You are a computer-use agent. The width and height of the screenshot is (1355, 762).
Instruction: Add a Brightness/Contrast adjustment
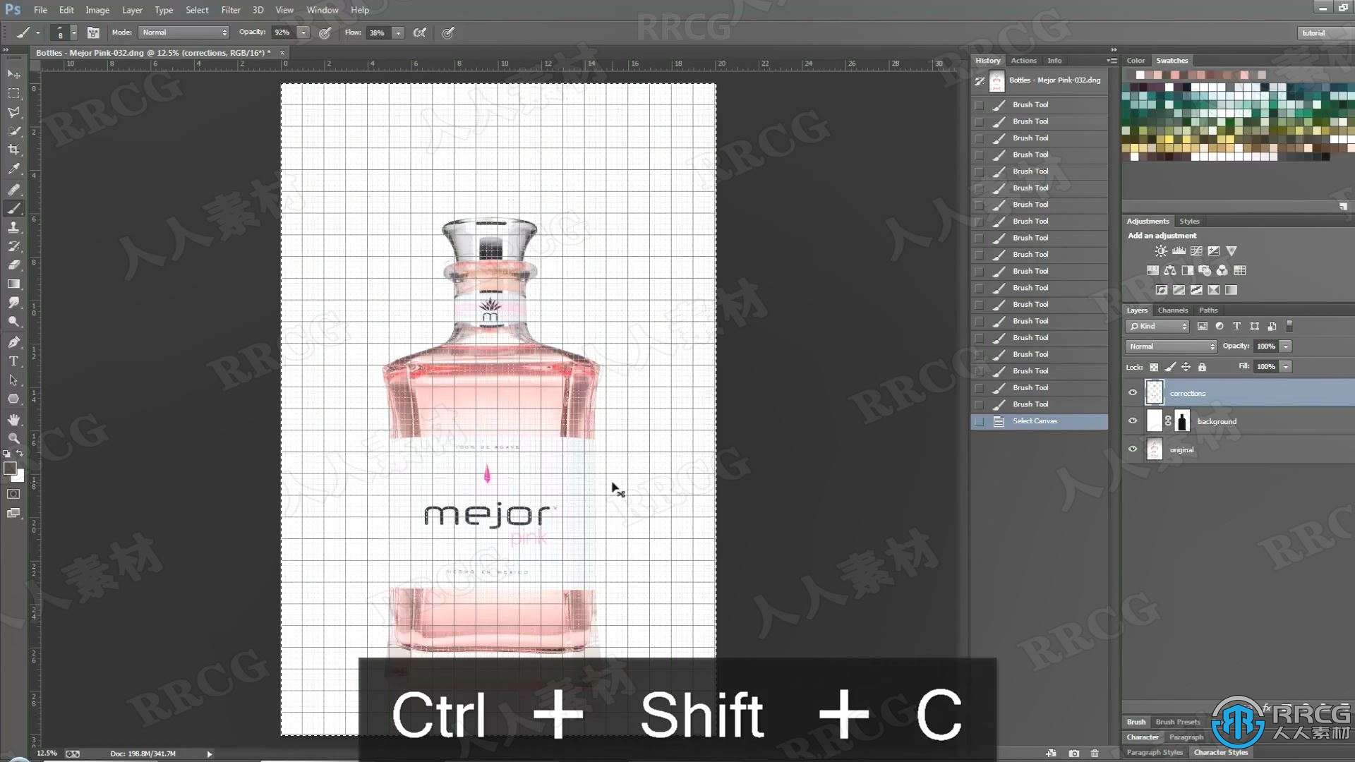coord(1160,250)
